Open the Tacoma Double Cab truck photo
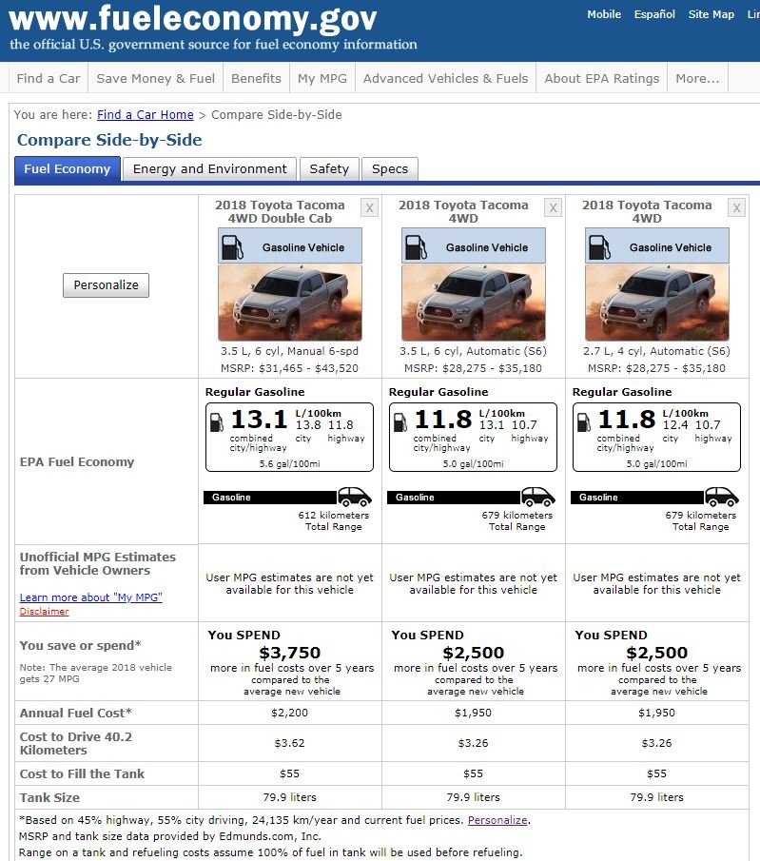This screenshot has width=760, height=861. click(x=290, y=303)
